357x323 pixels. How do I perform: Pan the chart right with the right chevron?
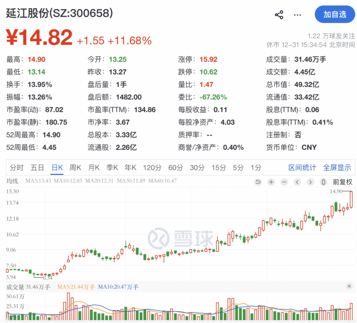pos(310,182)
